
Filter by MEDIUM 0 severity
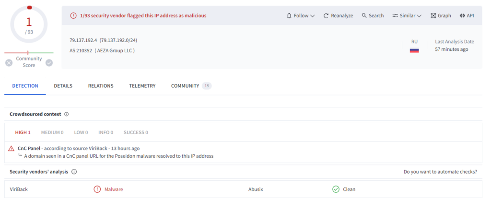[52, 132]
